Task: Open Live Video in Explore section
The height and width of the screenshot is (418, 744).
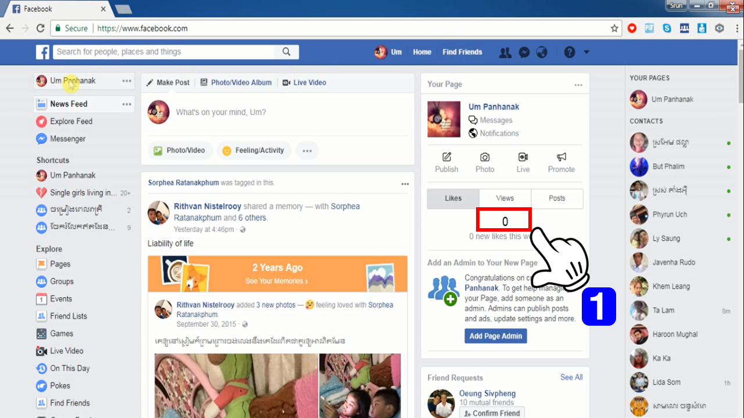Action: [66, 351]
